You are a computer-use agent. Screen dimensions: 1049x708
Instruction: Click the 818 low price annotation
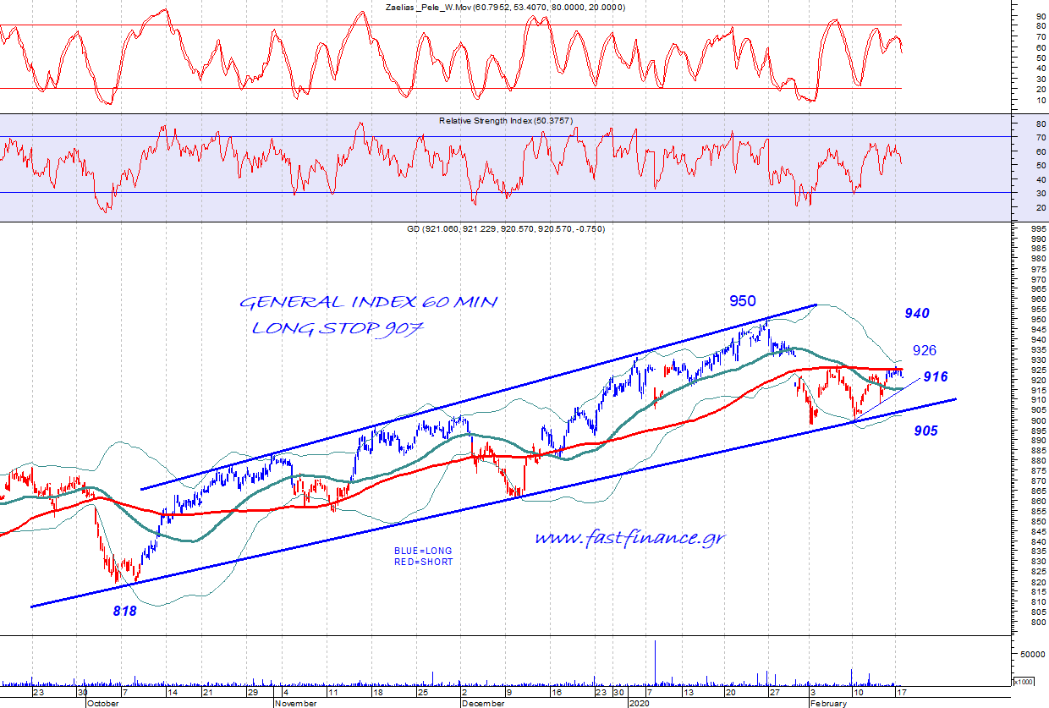coord(125,611)
